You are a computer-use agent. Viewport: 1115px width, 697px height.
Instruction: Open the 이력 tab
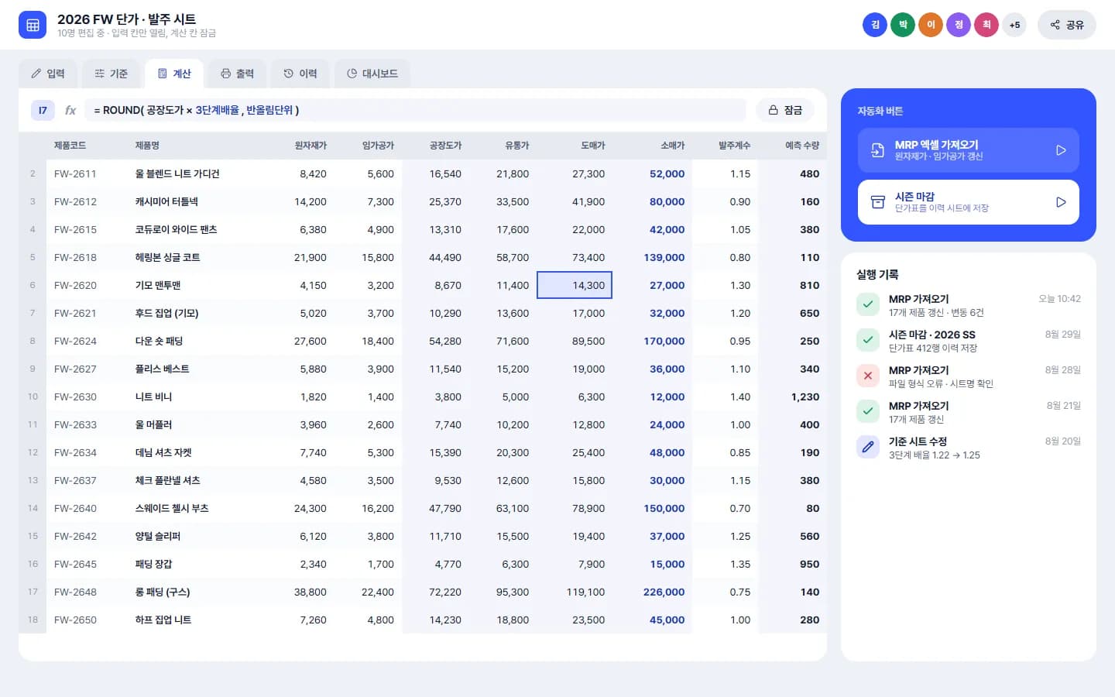pos(300,74)
